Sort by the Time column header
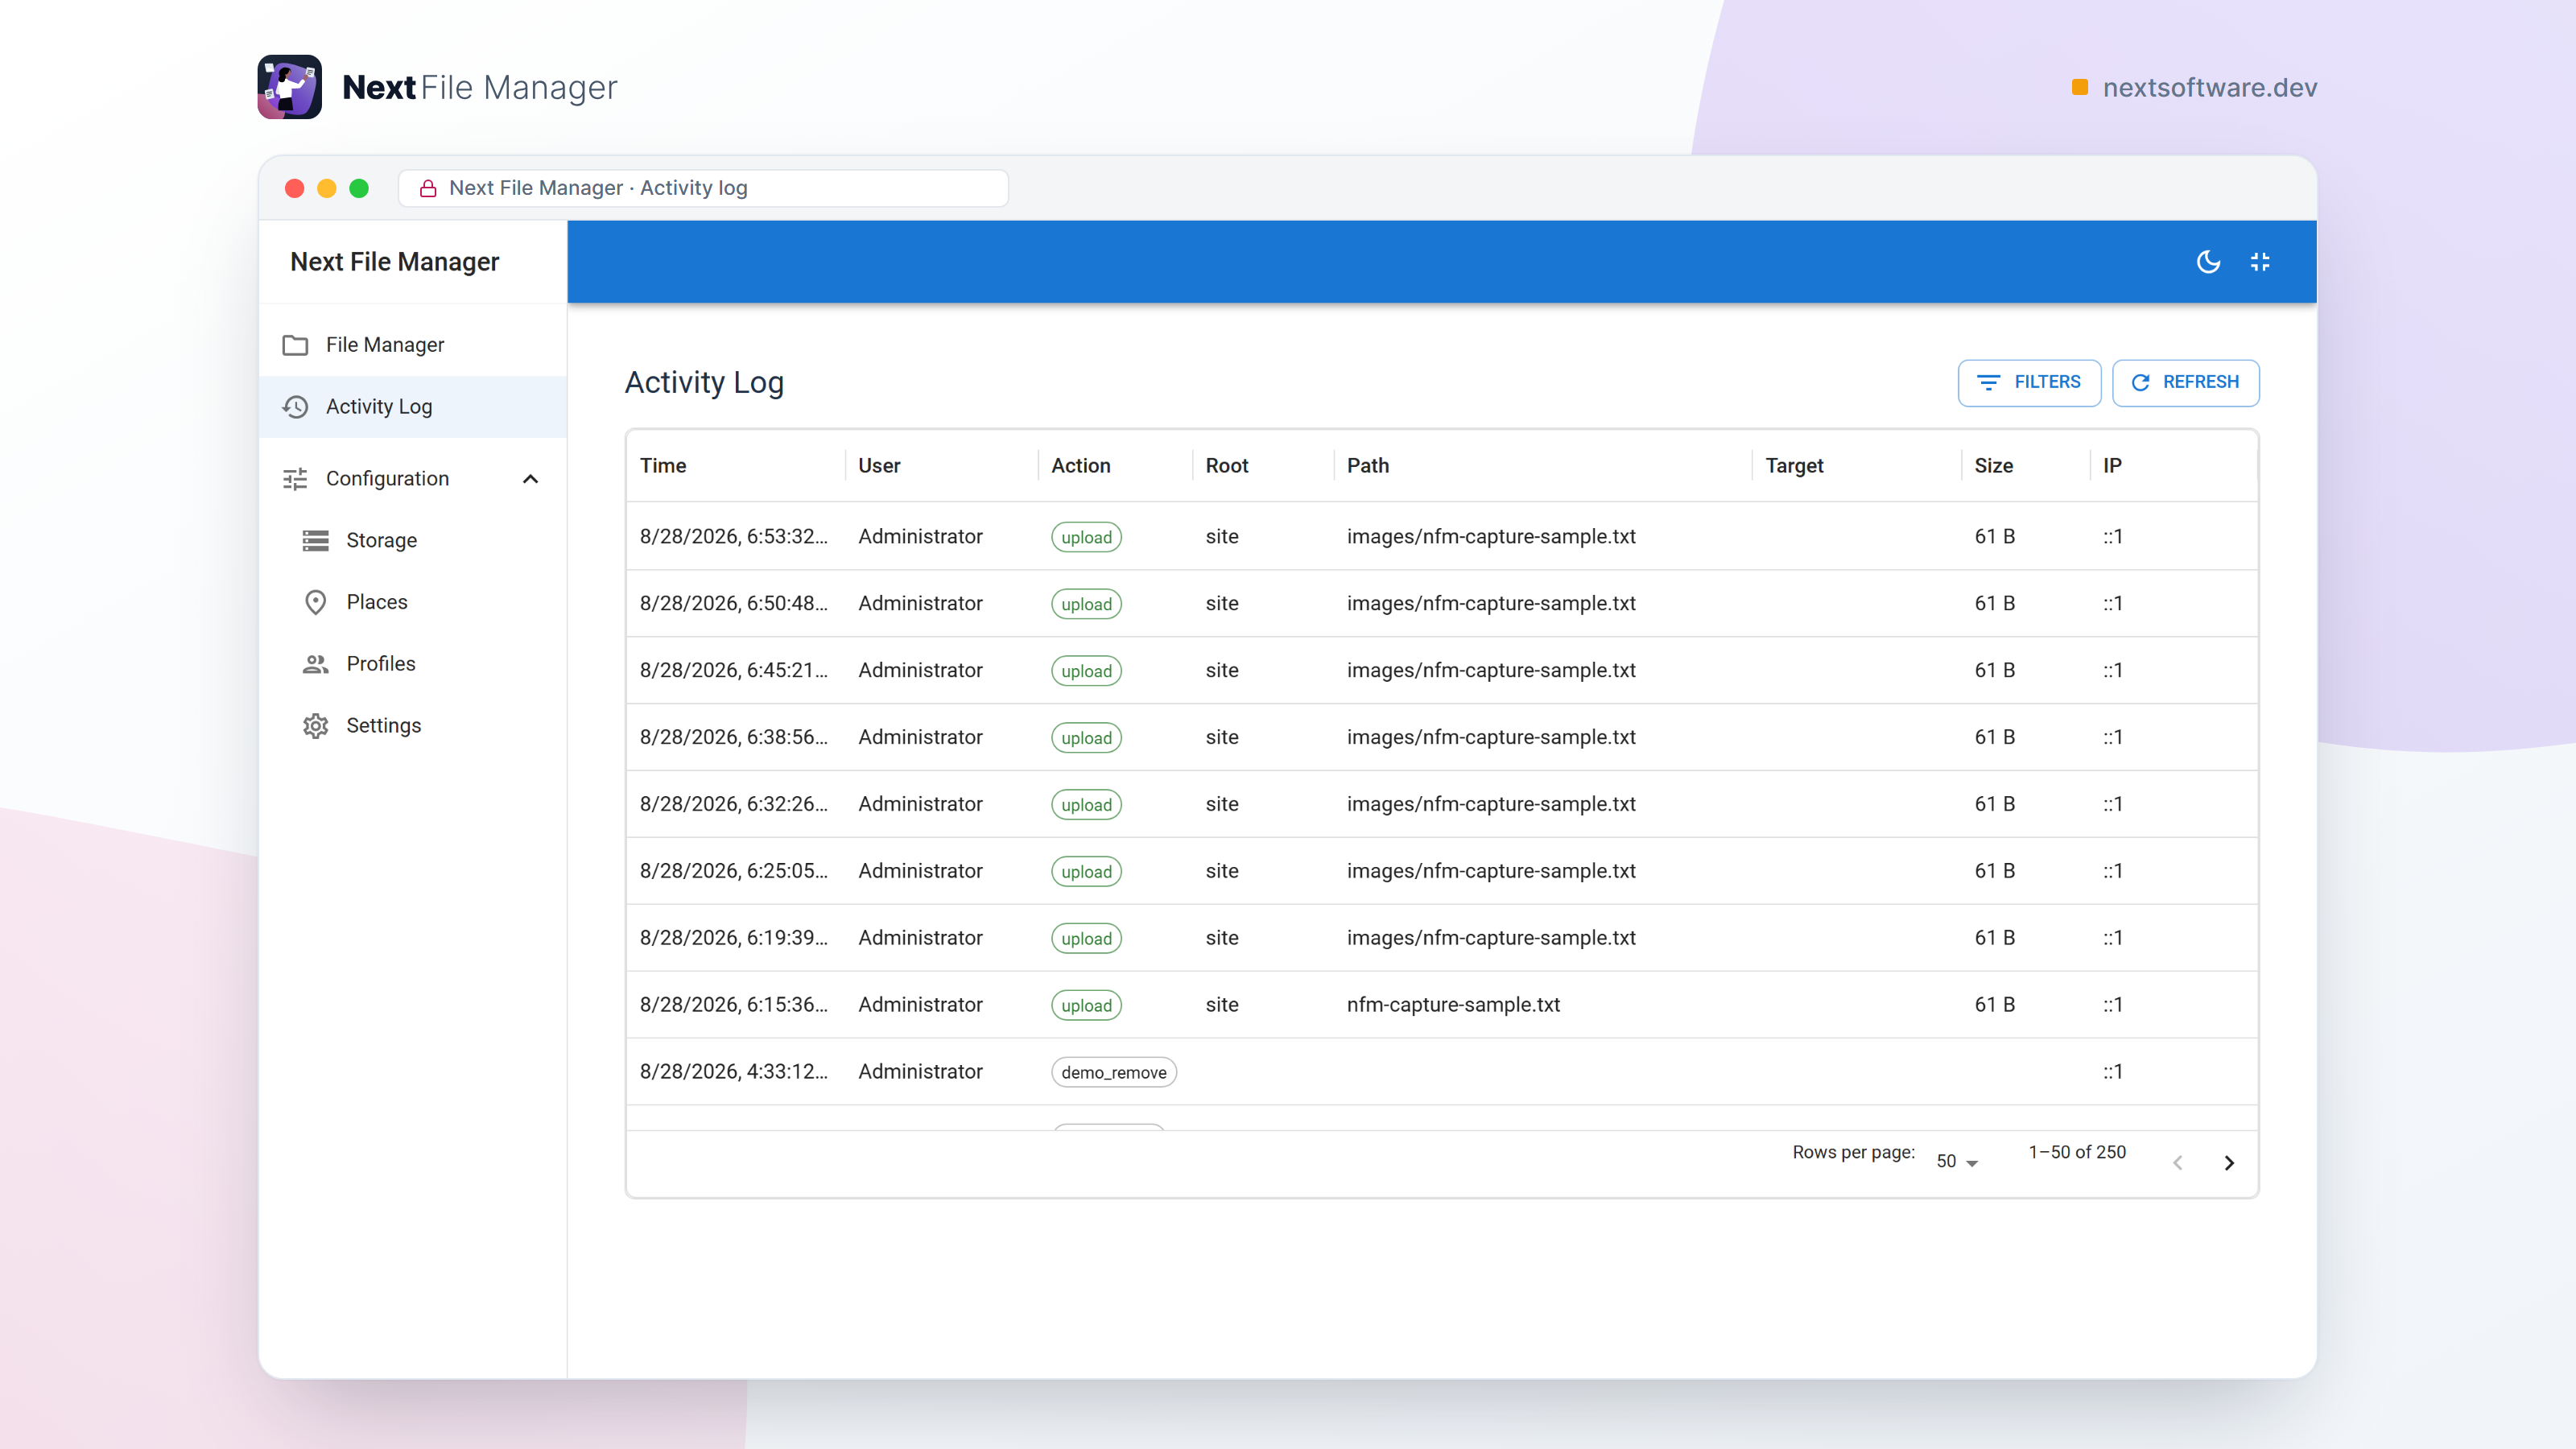Image resolution: width=2576 pixels, height=1449 pixels. click(663, 466)
